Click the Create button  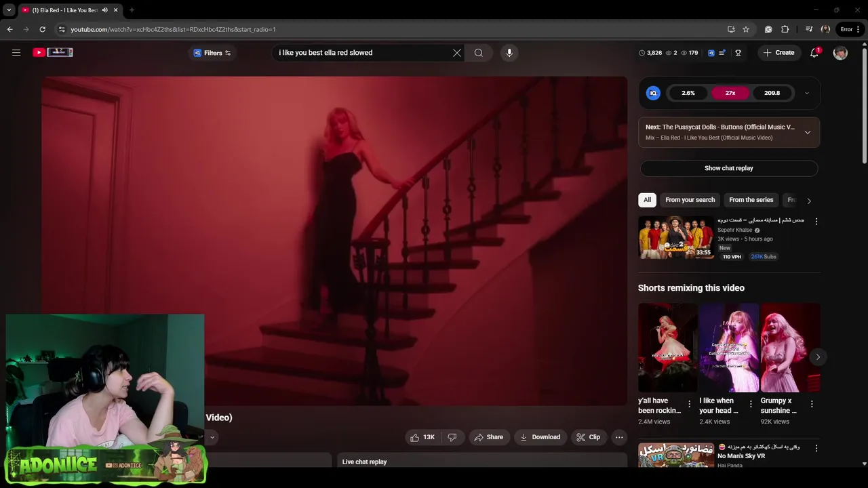[778, 53]
